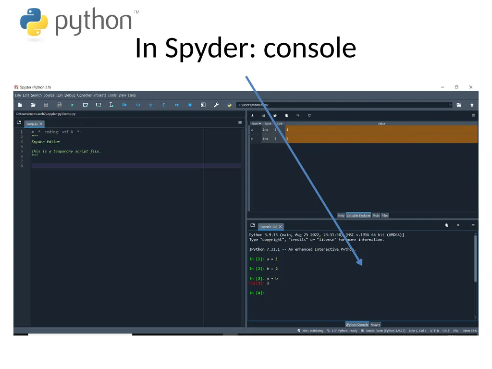Image resolution: width=492 pixels, height=369 pixels.
Task: Click the Open file folder icon
Action: point(33,105)
